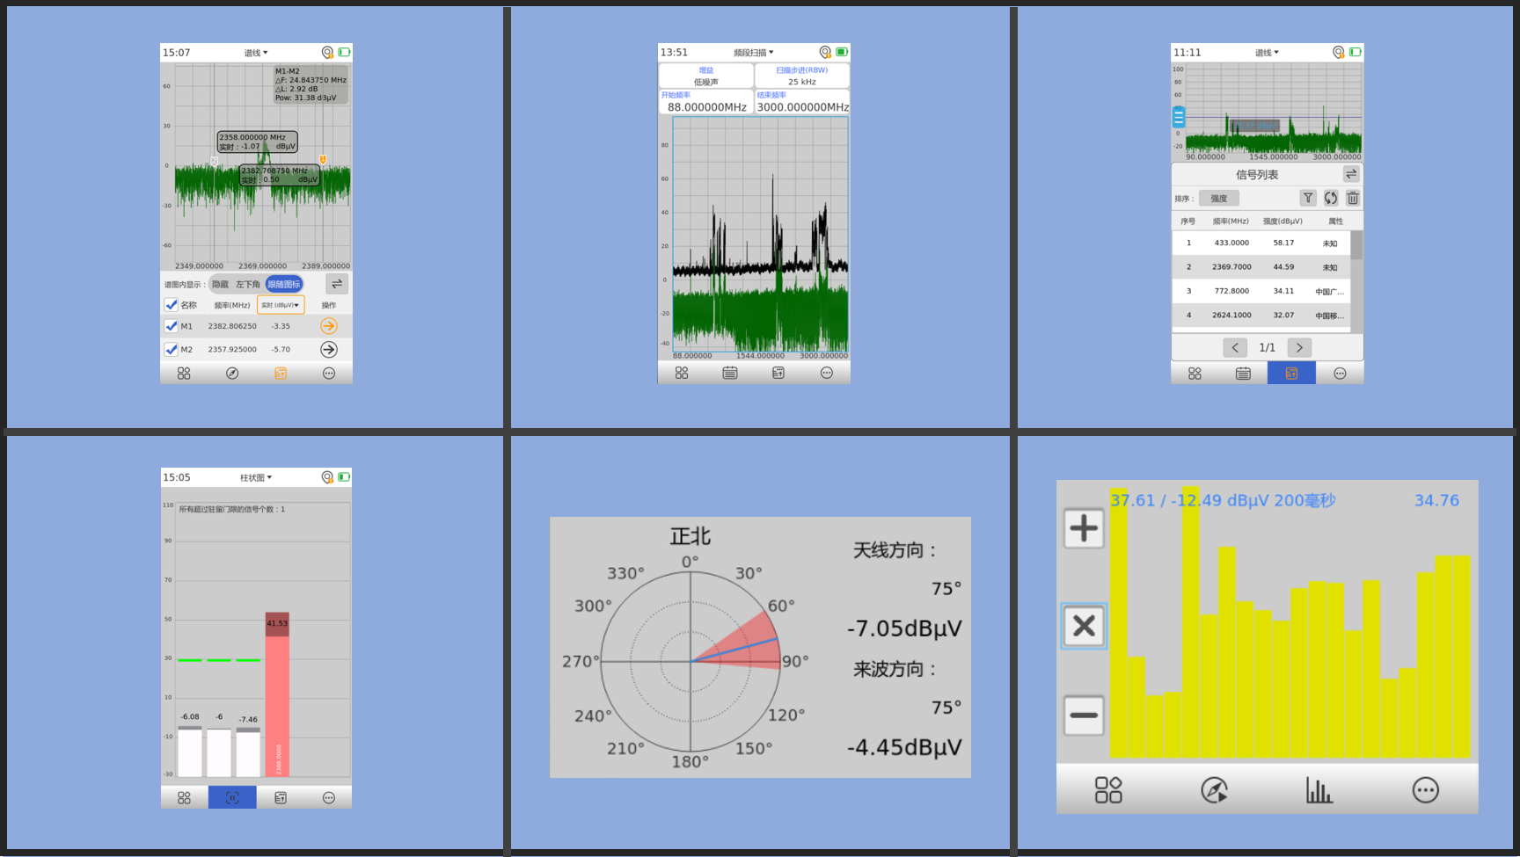Open 柱状图 mode dropdown in 15:05 screen

[256, 477]
